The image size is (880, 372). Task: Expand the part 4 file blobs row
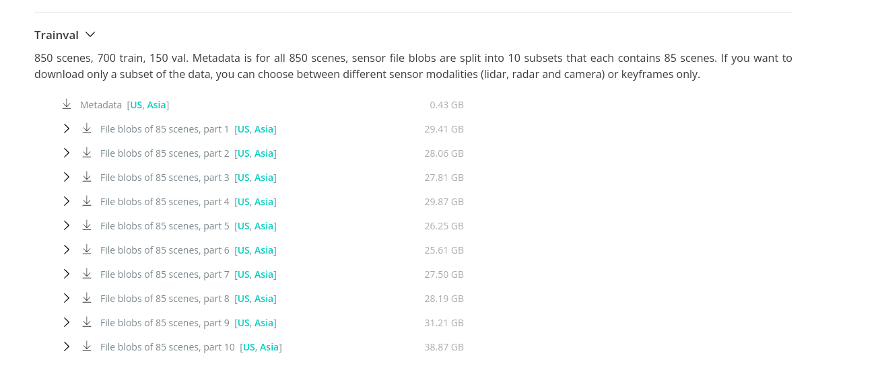[67, 201]
